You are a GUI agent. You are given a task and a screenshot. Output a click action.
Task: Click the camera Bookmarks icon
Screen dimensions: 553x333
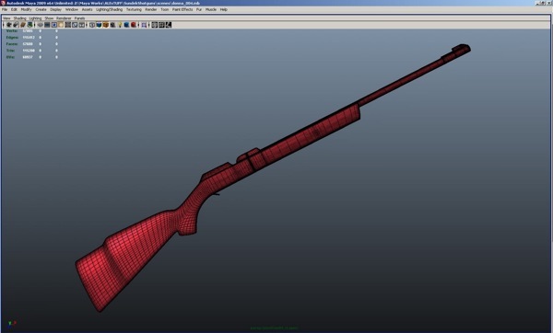click(23, 25)
